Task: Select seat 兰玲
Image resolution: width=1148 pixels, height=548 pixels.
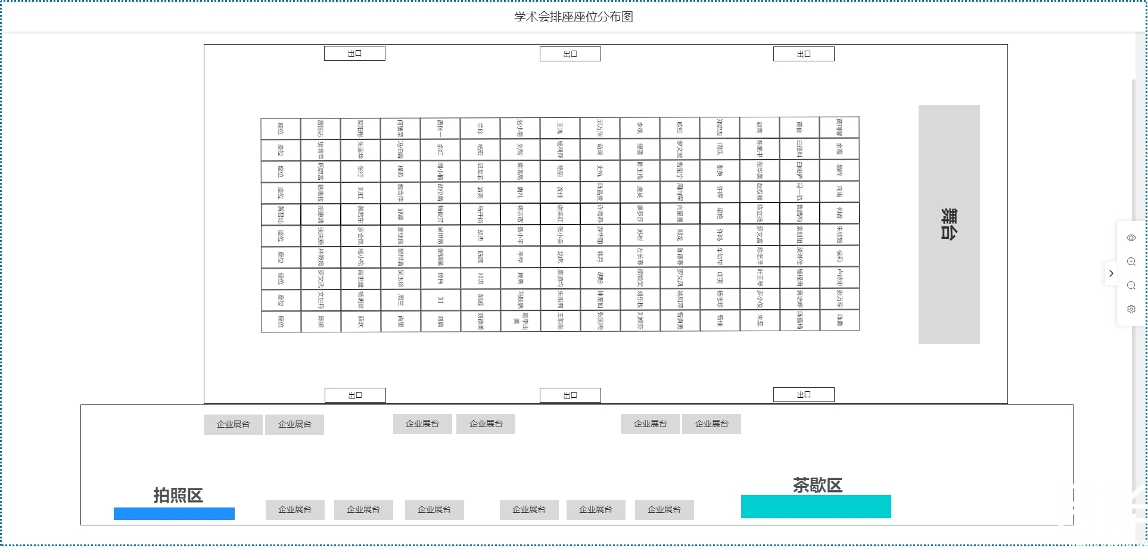Action: [480, 128]
